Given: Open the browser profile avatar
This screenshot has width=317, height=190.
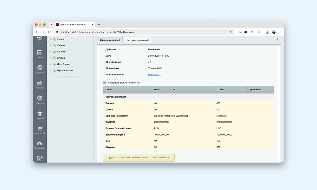Looking at the screenshot, I should point(274,32).
